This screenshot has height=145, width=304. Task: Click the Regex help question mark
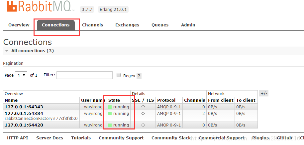point(139,76)
